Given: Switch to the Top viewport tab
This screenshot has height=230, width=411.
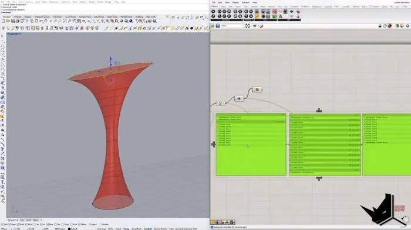Looking at the screenshot, I should (x=22, y=220).
